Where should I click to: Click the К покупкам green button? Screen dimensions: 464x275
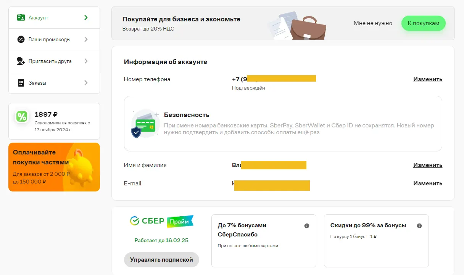point(424,23)
